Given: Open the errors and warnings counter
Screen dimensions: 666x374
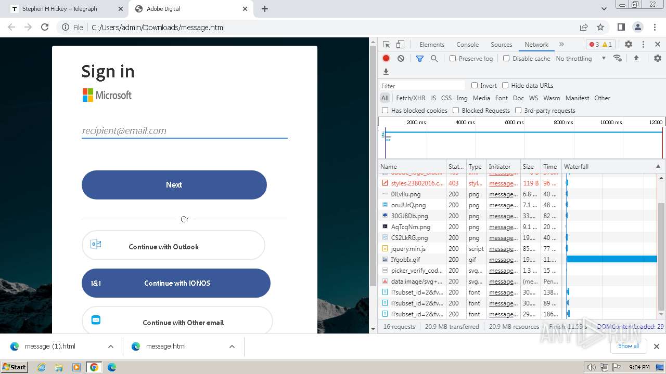Looking at the screenshot, I should point(600,45).
